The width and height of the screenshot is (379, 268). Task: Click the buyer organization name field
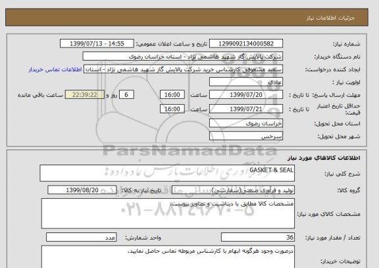click(x=182, y=57)
